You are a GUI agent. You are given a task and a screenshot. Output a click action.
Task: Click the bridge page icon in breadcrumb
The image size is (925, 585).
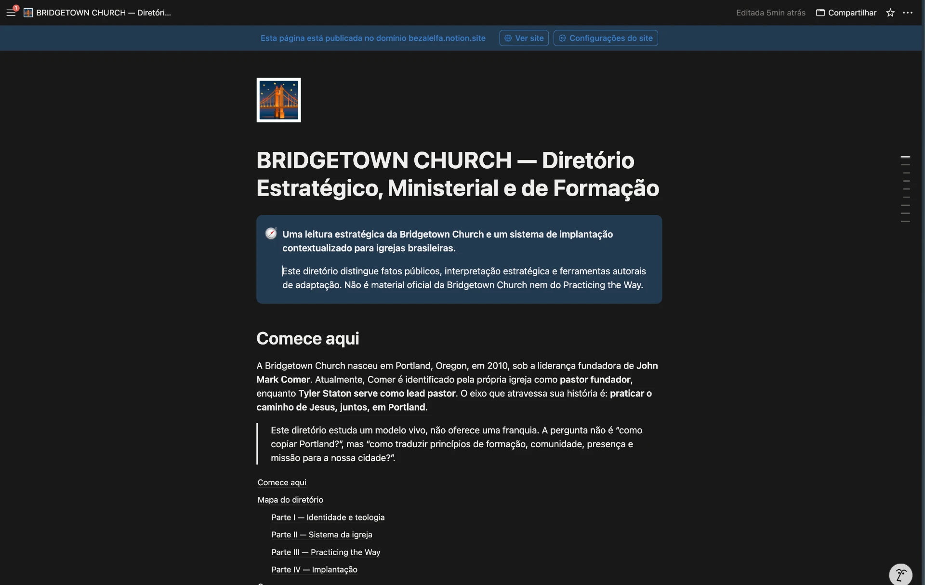pyautogui.click(x=28, y=13)
